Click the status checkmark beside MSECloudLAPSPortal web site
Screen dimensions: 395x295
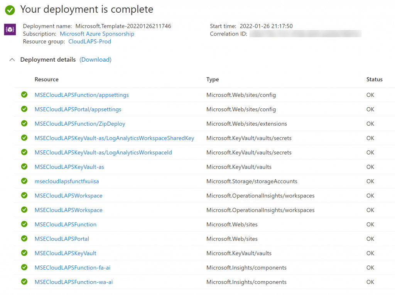(x=24, y=238)
